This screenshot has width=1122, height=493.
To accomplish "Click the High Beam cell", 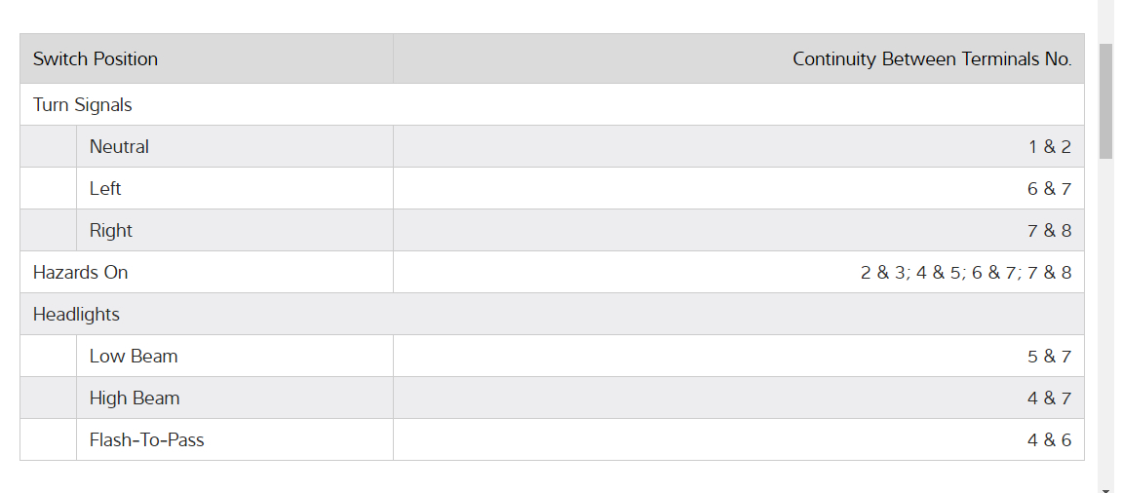I will coord(135,398).
